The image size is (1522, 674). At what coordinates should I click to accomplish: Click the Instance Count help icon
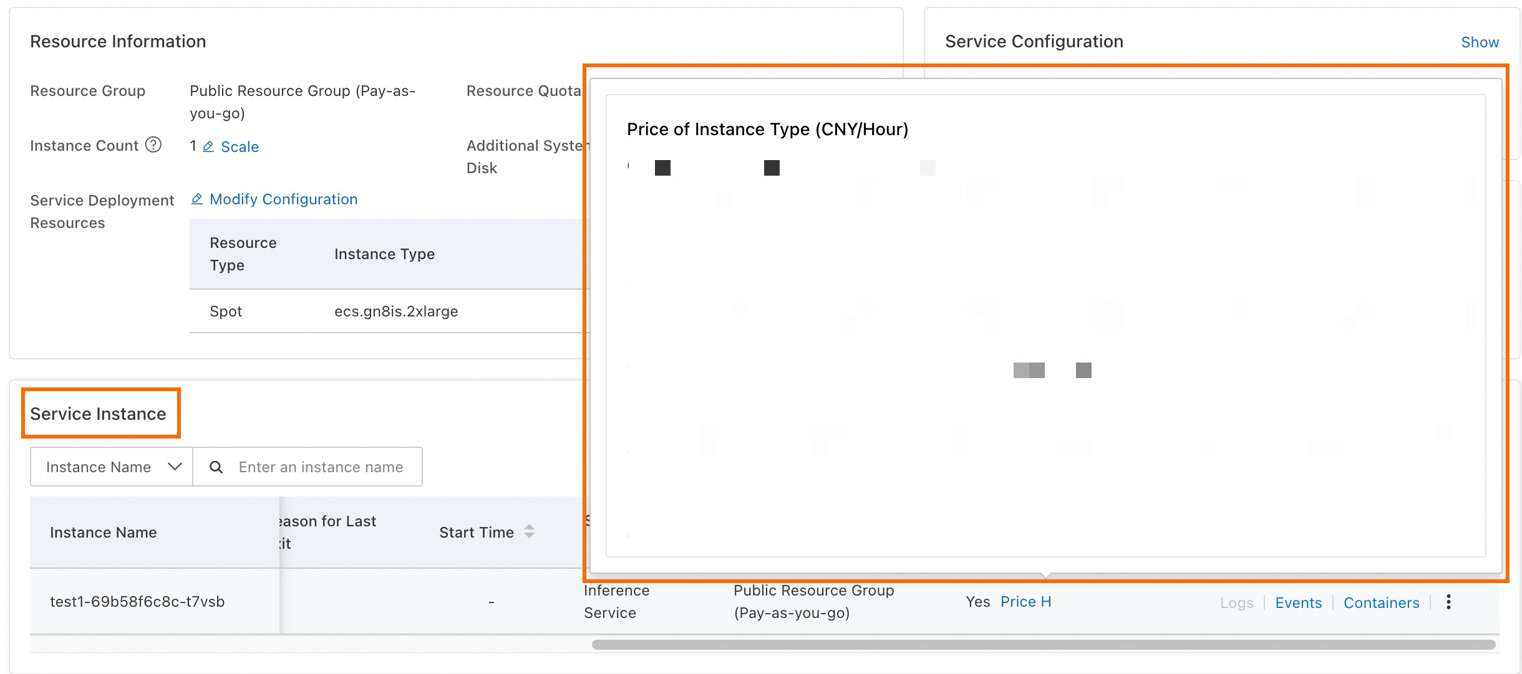point(153,145)
